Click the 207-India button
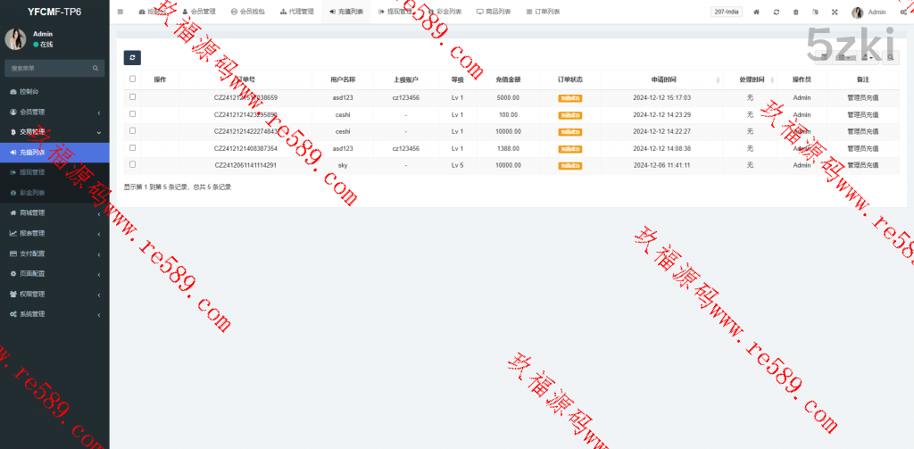The height and width of the screenshot is (449, 914). pos(727,12)
